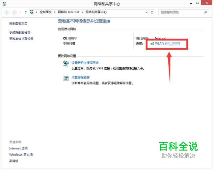Viewport: 214px width, 170px height.
Task: Open 家庭组 link
Action: point(13,161)
